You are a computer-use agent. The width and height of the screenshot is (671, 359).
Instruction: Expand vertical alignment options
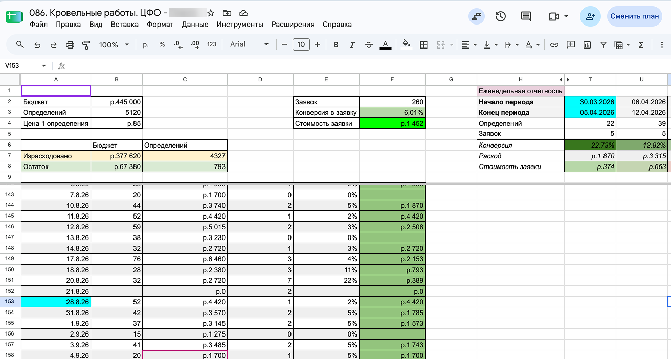[x=490, y=45]
